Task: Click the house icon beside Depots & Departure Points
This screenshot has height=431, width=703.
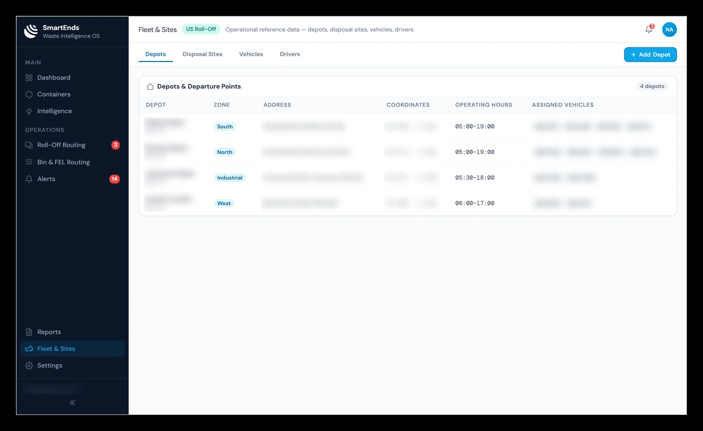Action: point(150,86)
